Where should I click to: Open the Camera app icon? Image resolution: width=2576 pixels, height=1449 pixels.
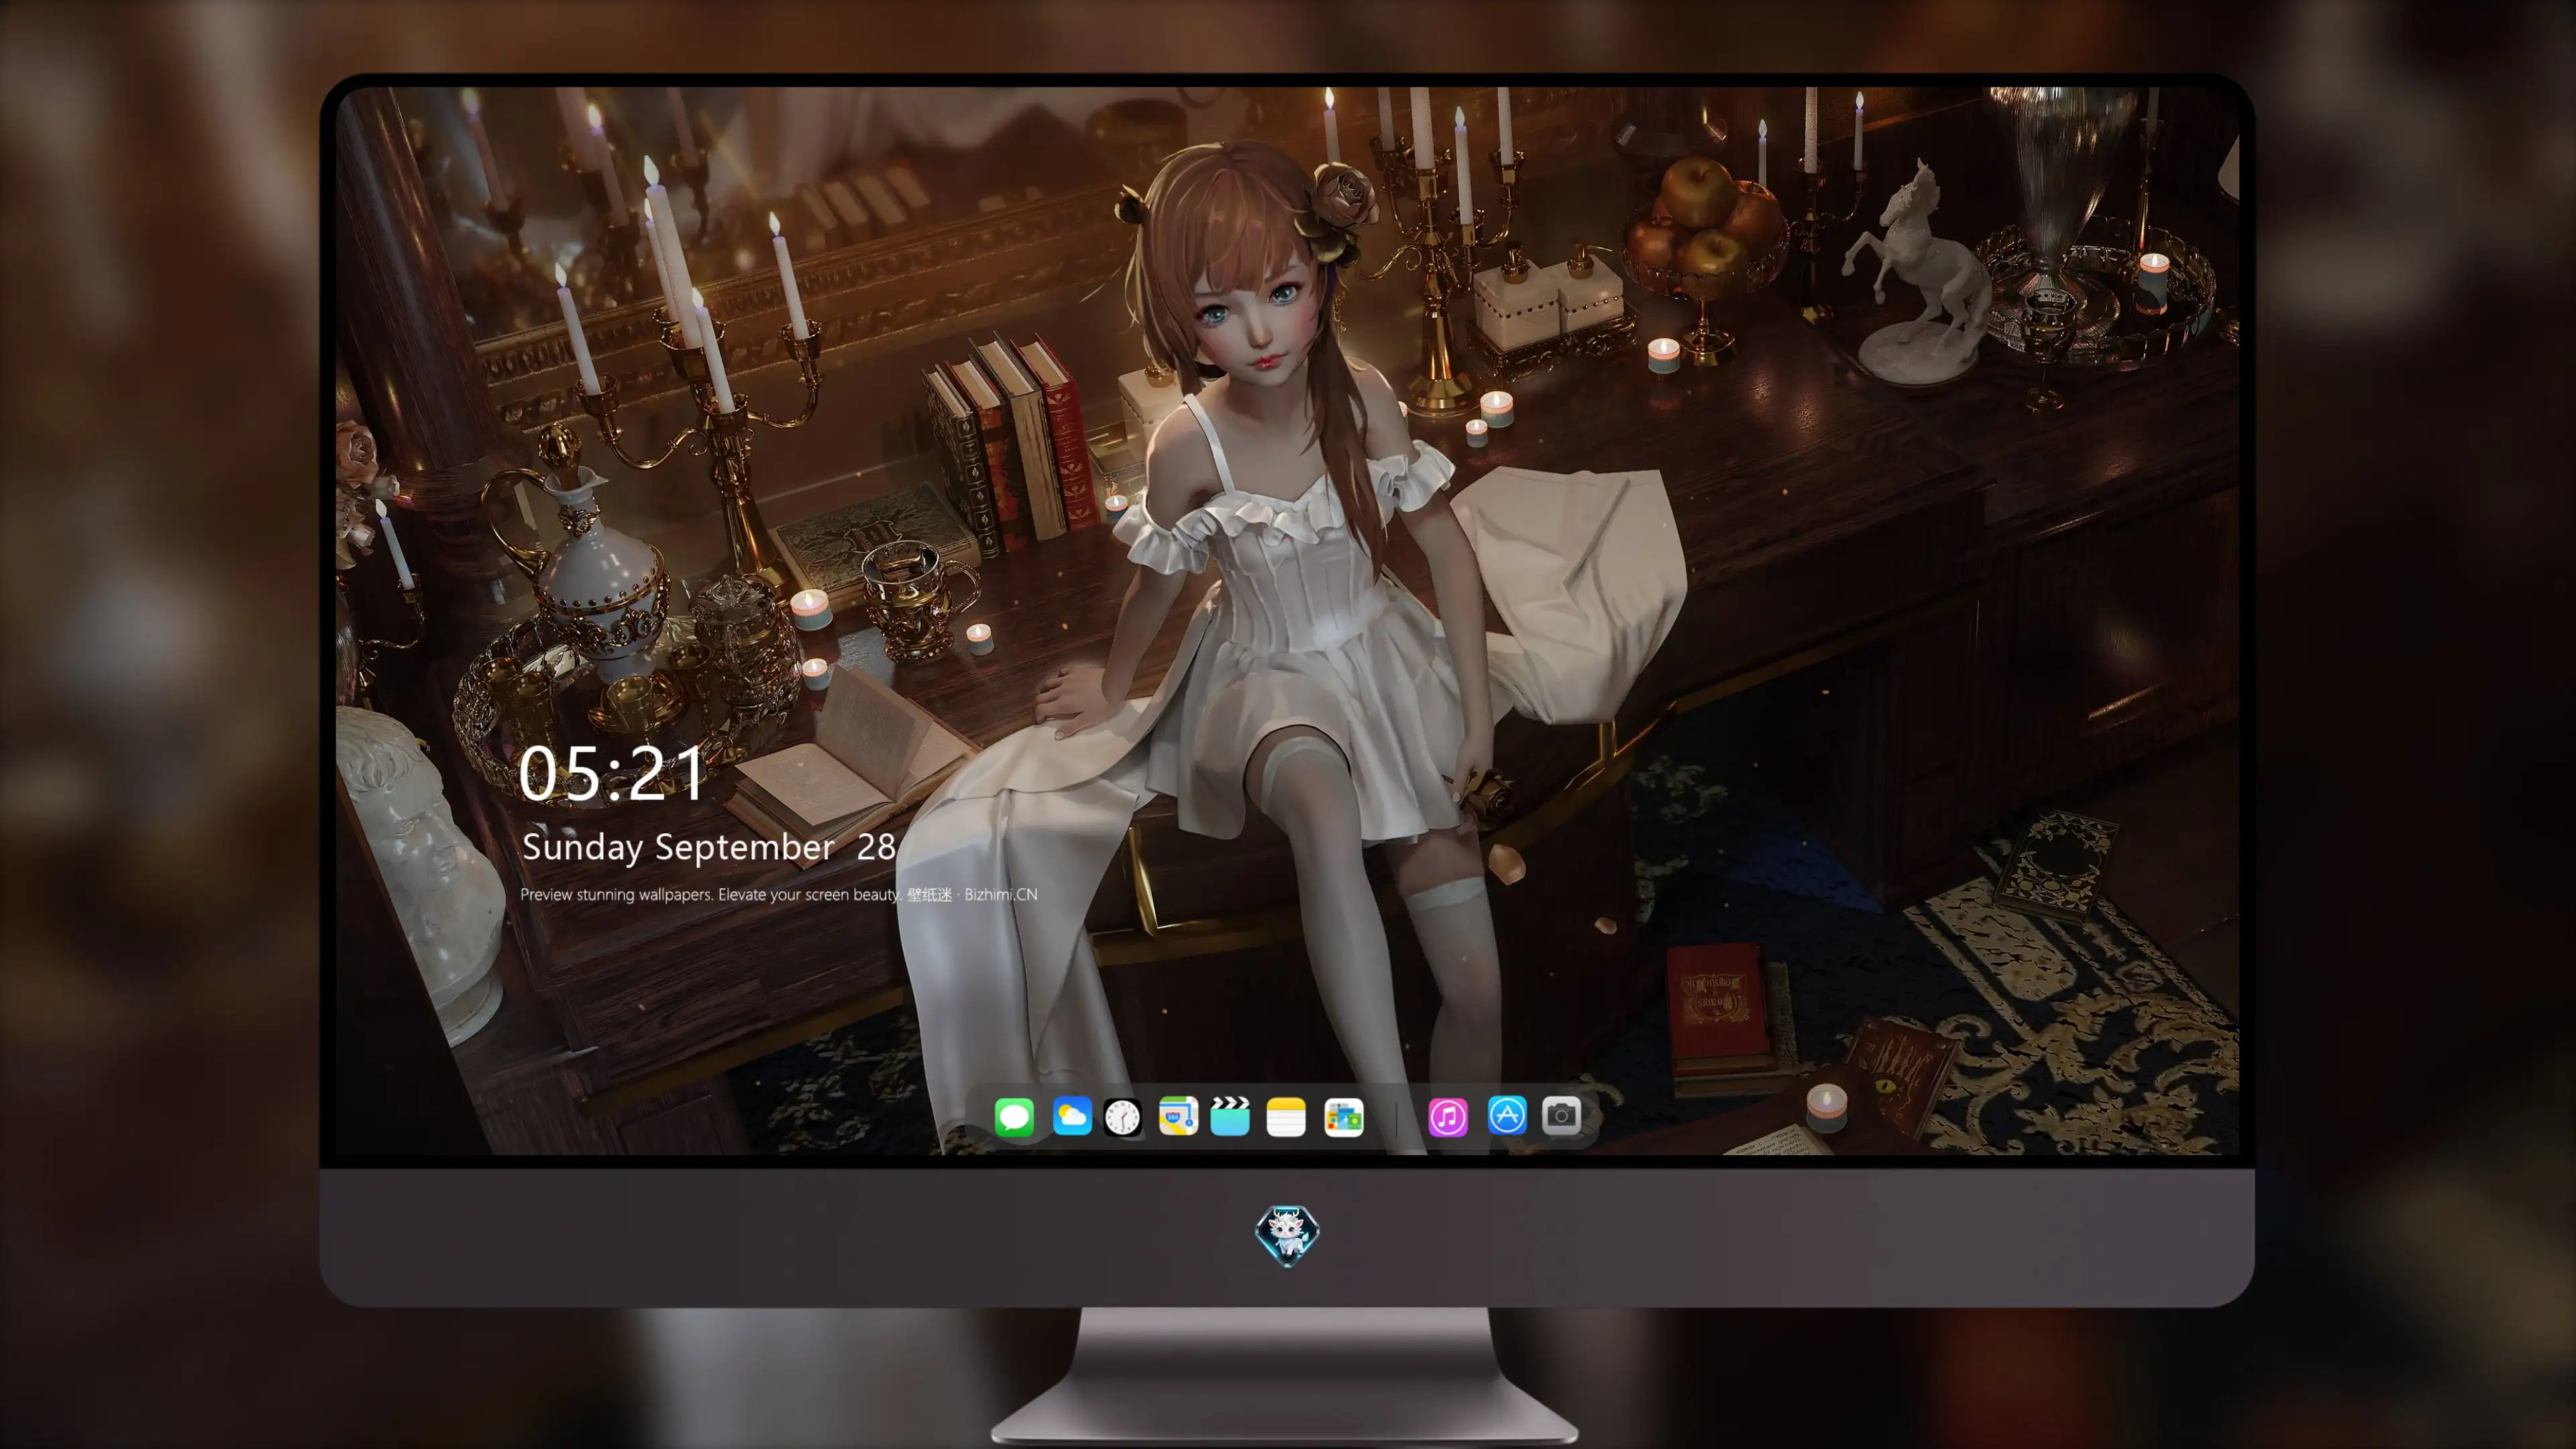click(x=1561, y=1115)
